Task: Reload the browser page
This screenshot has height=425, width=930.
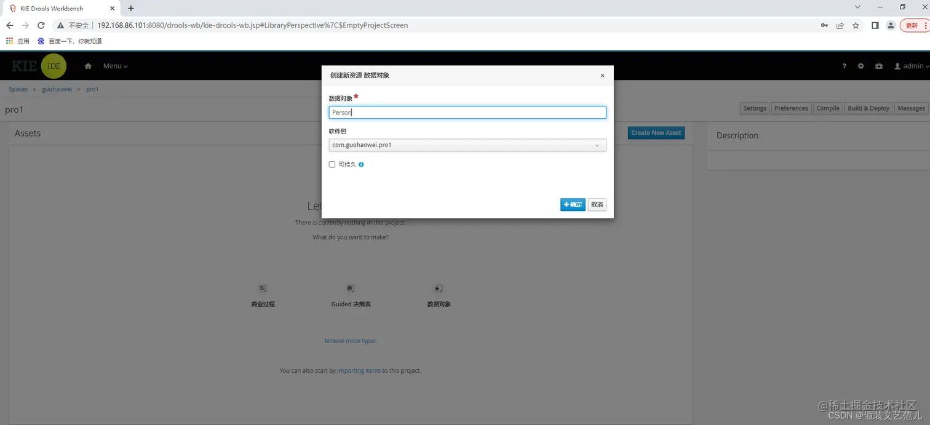Action: 41,25
